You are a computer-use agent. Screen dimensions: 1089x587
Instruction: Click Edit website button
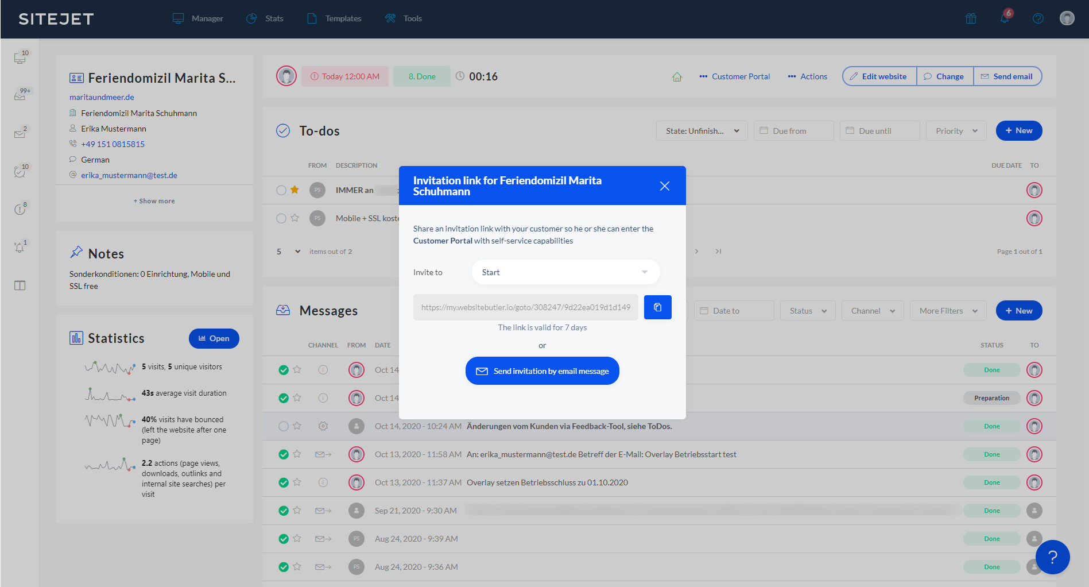[879, 76]
